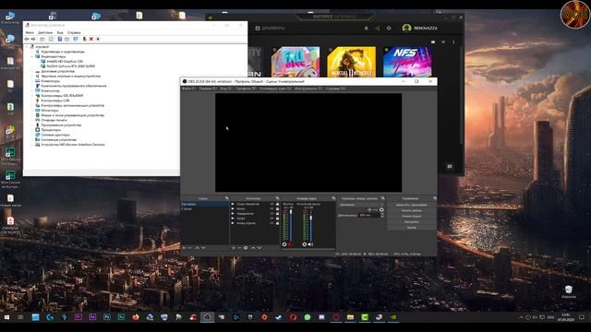Click RENOVAZZA account name in GeForce Experience
Viewport: 591px width, 332px height.
(426, 29)
